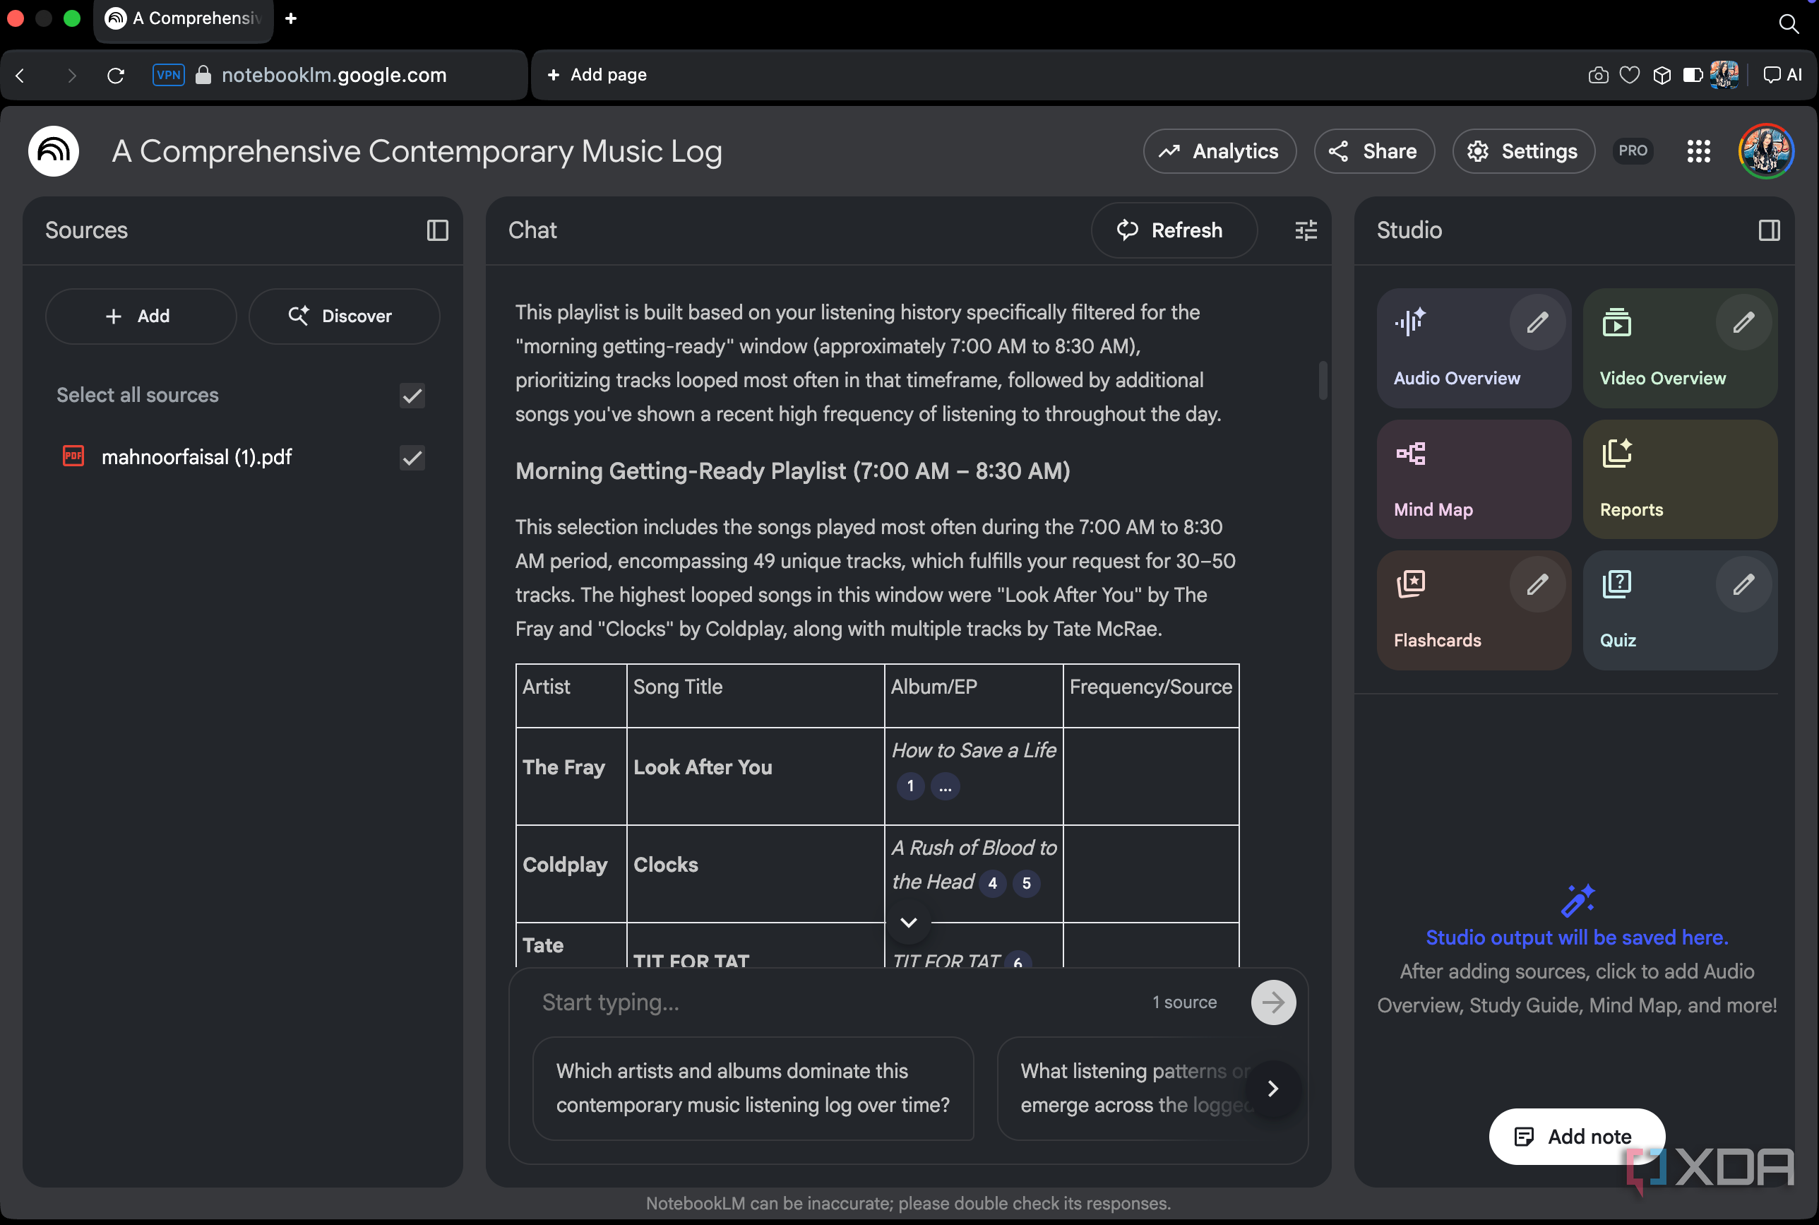Click the notebooklm.google.com address bar

(x=333, y=75)
